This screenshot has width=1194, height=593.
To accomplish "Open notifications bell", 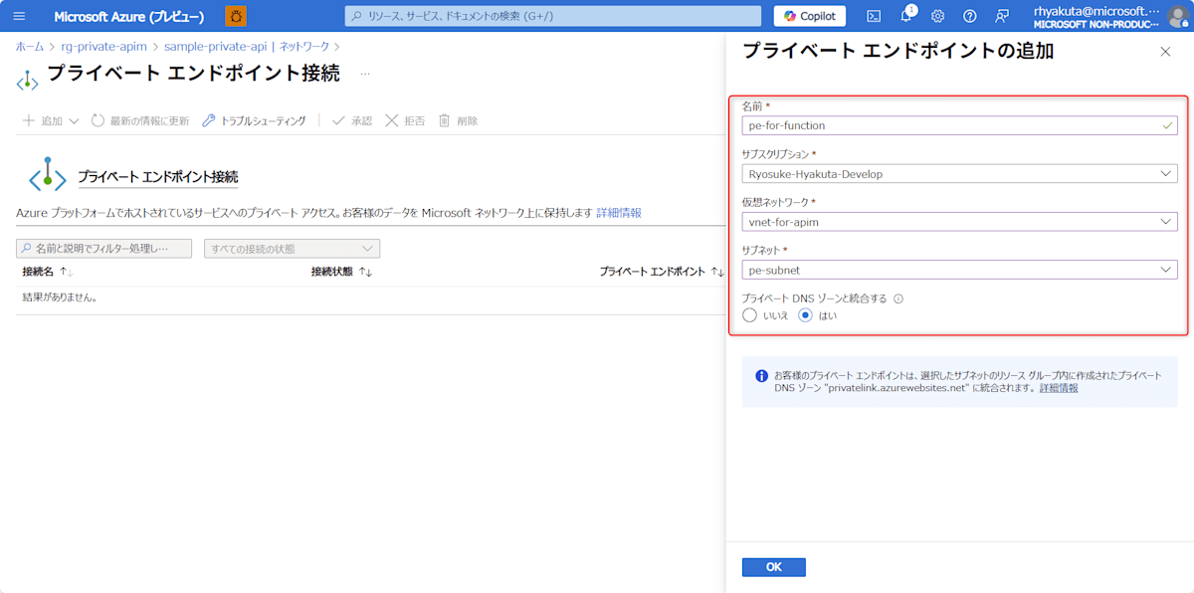I will coord(907,16).
